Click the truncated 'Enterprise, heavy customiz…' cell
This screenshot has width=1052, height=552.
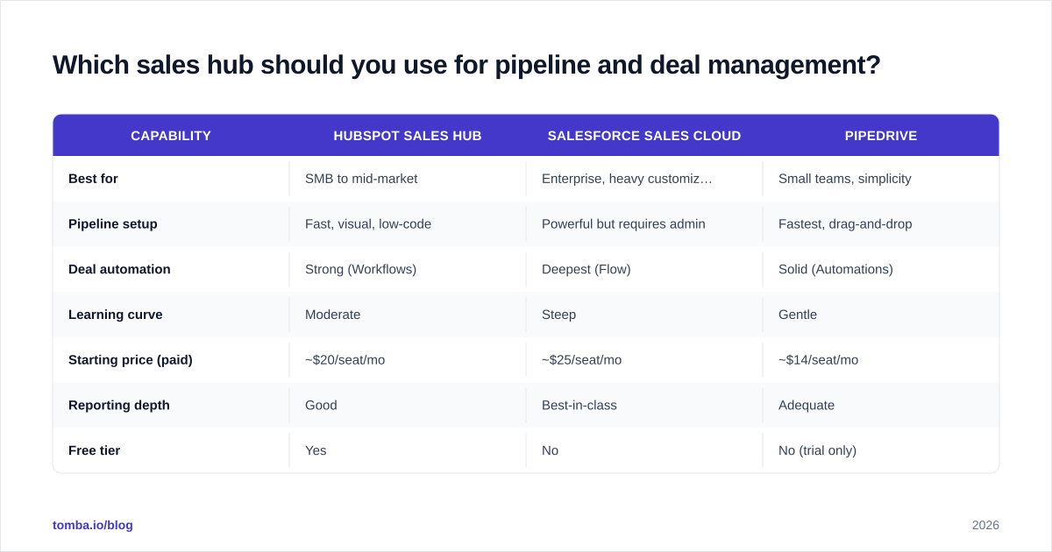pyautogui.click(x=627, y=179)
